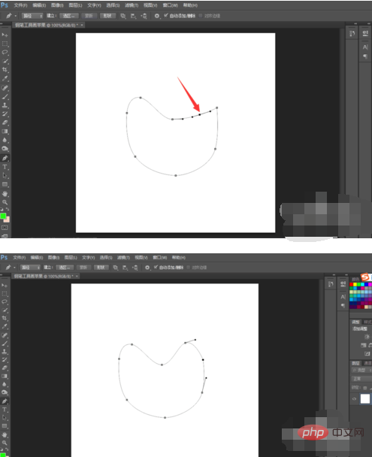This screenshot has height=457, width=372.
Task: Select Spot Healing Brush in upper window
Action: (x=5, y=88)
